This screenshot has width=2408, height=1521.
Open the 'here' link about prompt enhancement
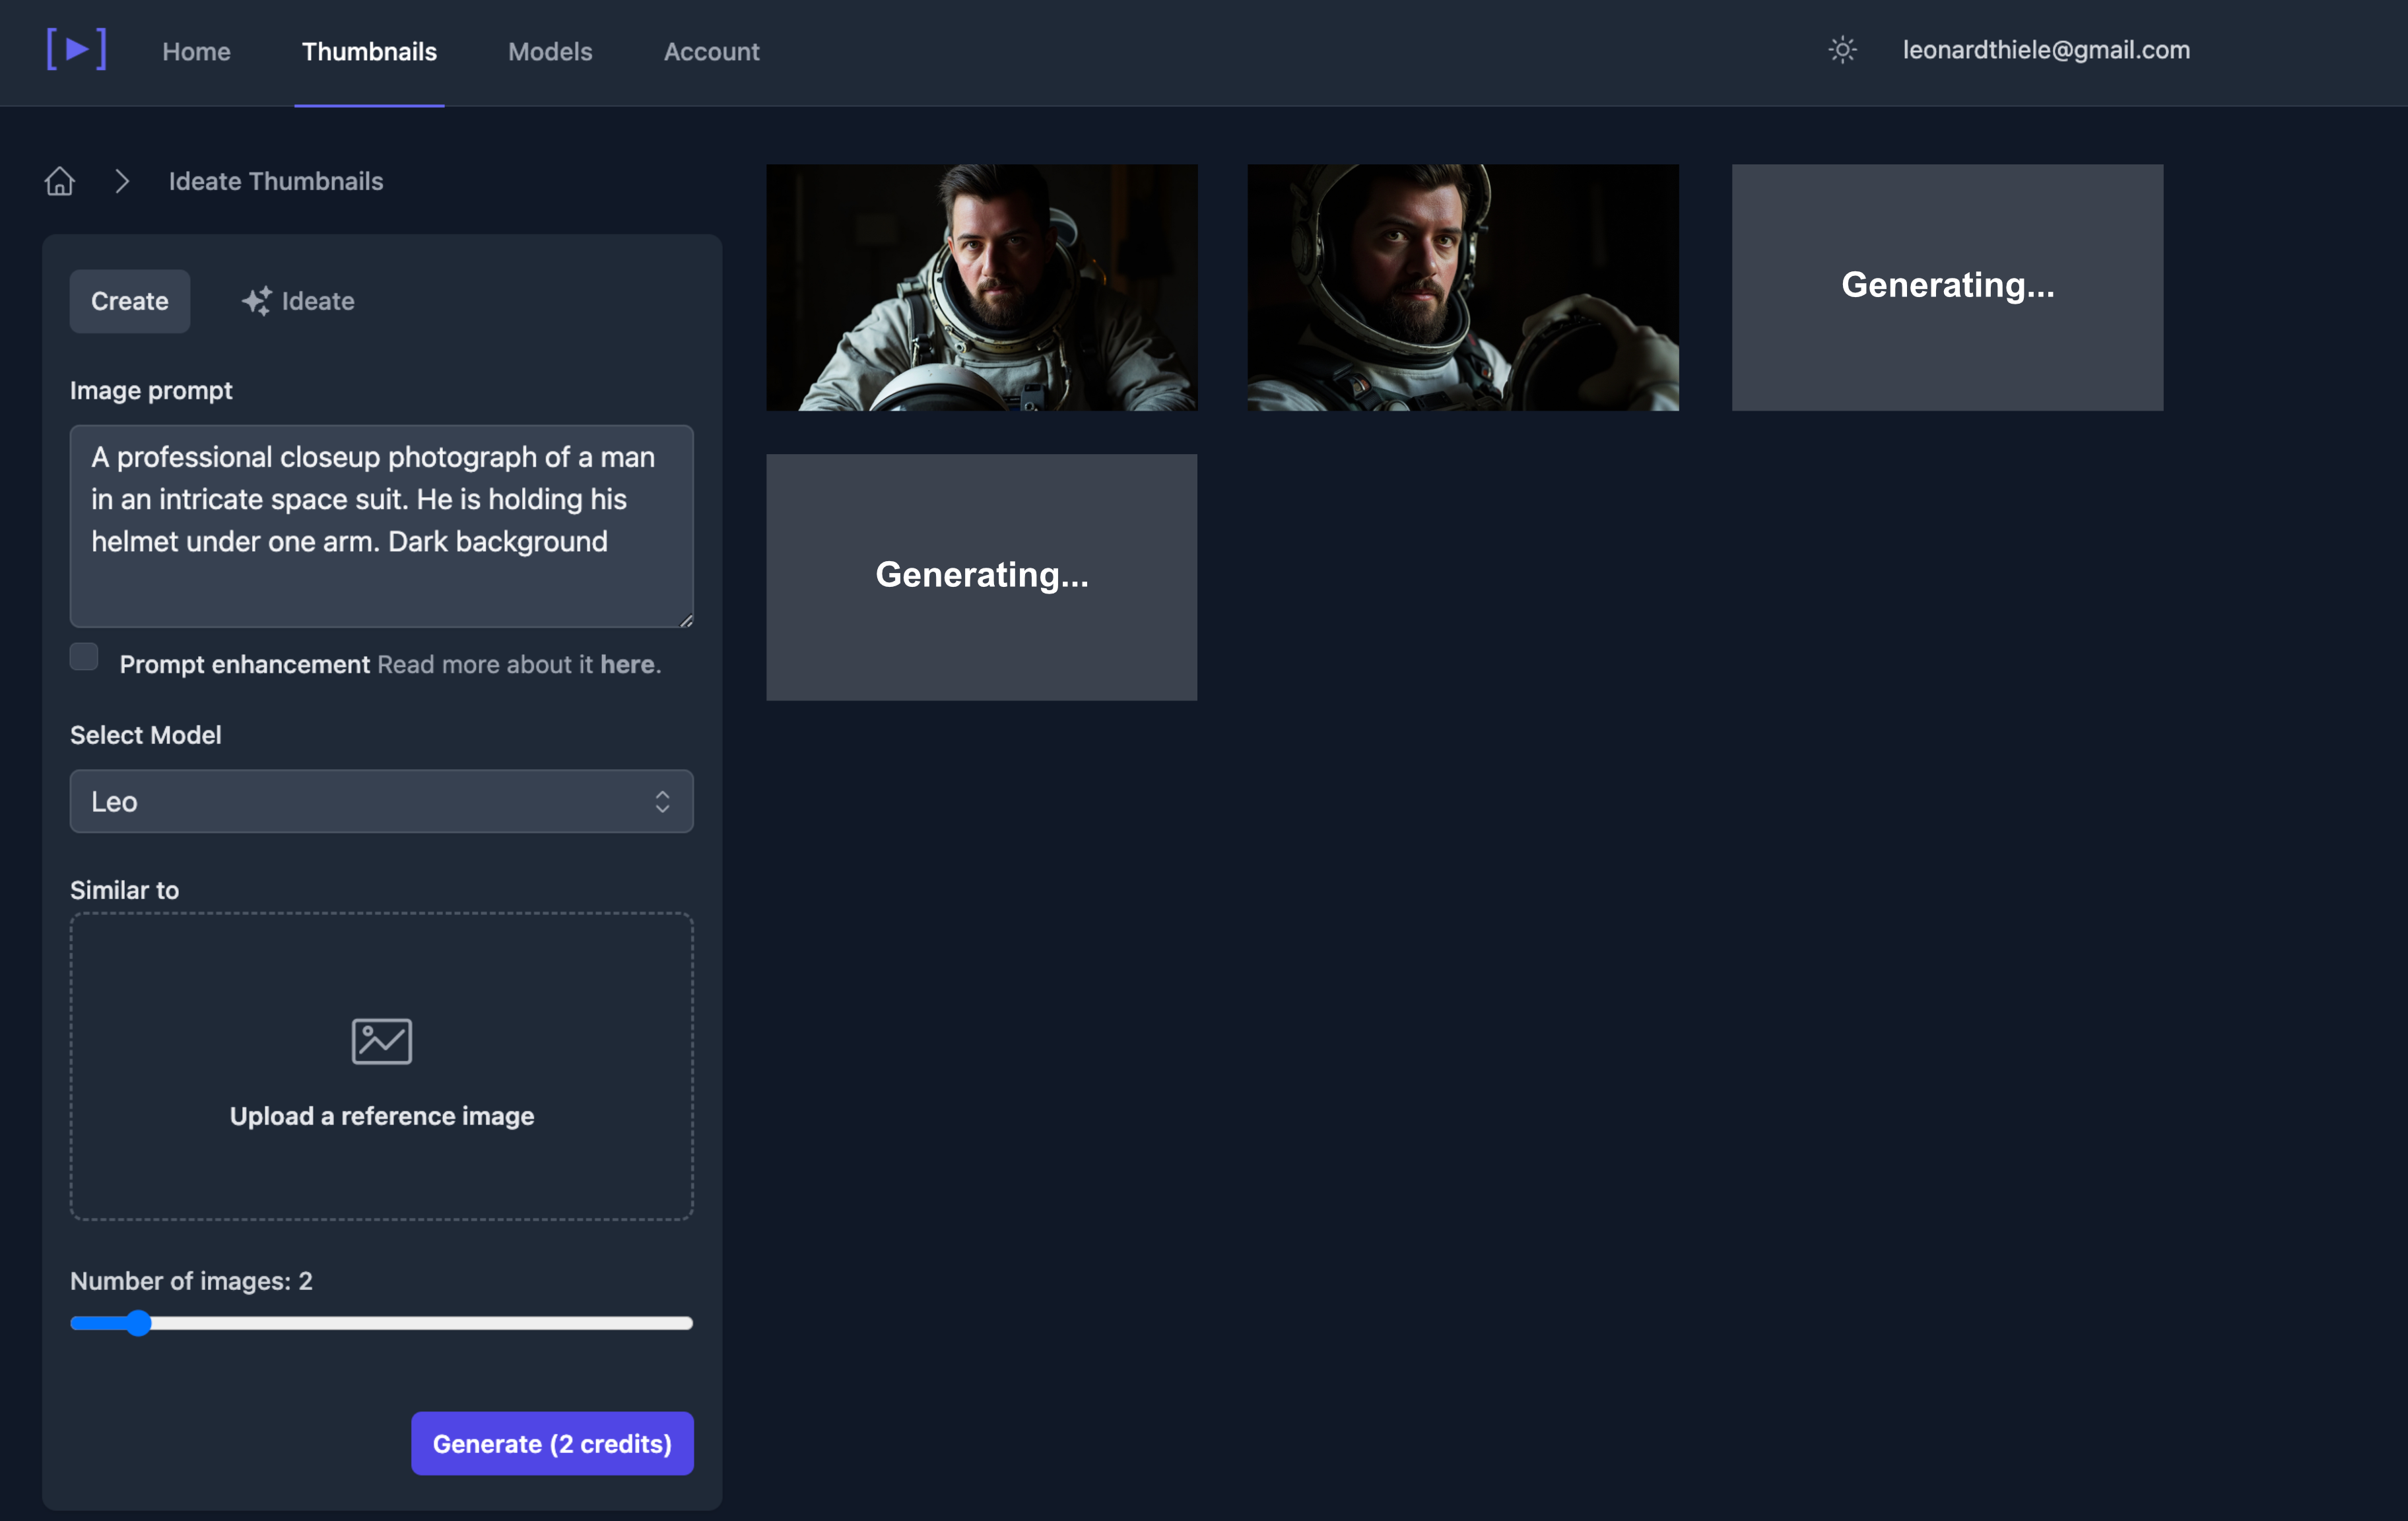pyautogui.click(x=627, y=664)
